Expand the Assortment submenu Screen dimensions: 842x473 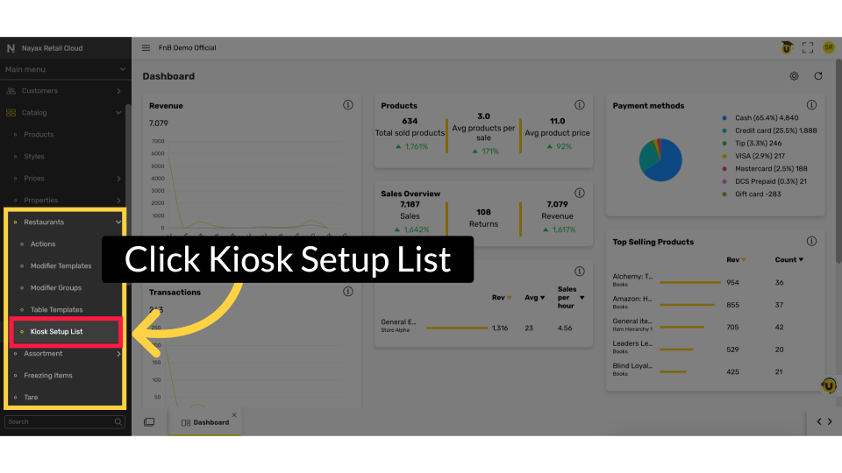click(x=118, y=354)
